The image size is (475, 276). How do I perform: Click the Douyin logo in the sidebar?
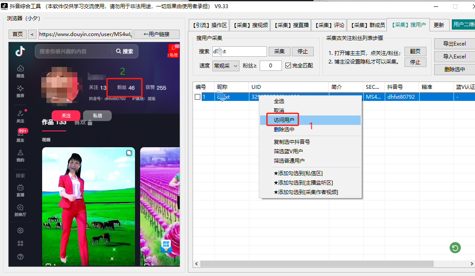pyautogui.click(x=20, y=52)
